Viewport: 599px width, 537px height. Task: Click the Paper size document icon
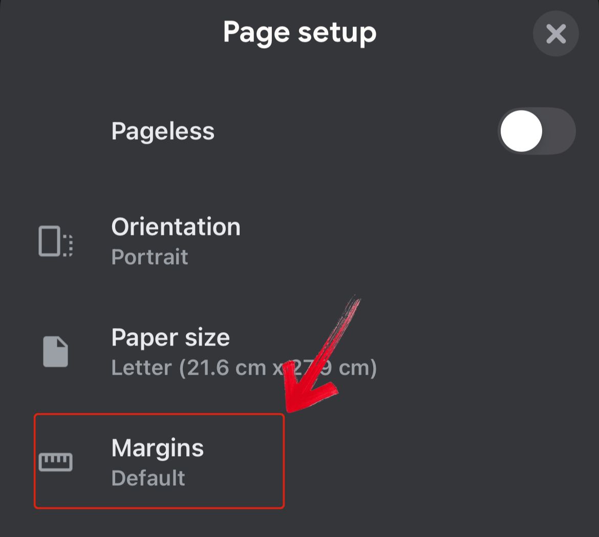click(x=55, y=350)
